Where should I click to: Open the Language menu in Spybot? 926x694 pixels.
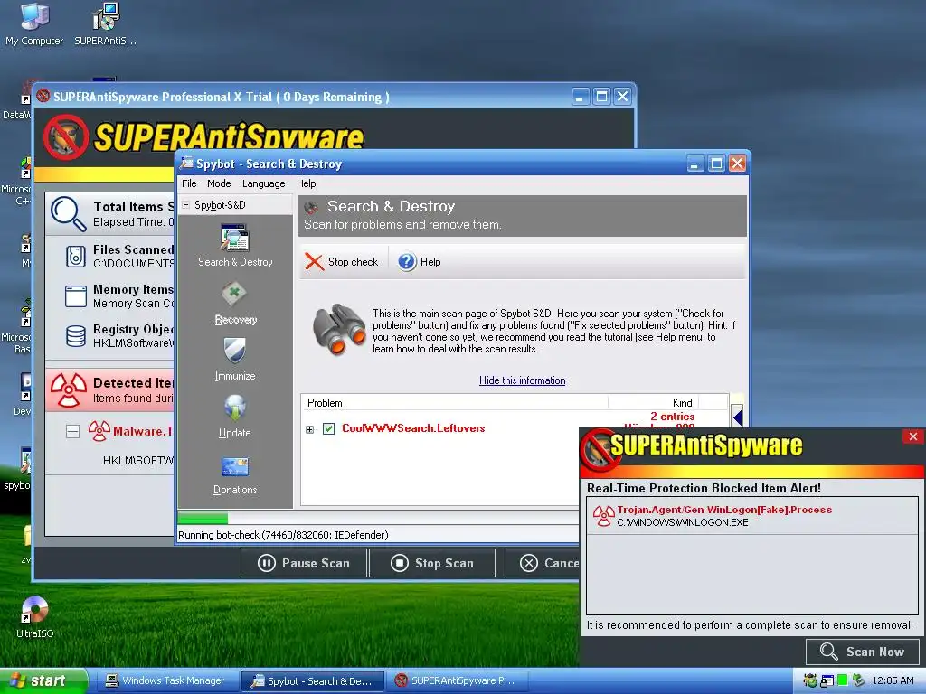click(x=263, y=183)
